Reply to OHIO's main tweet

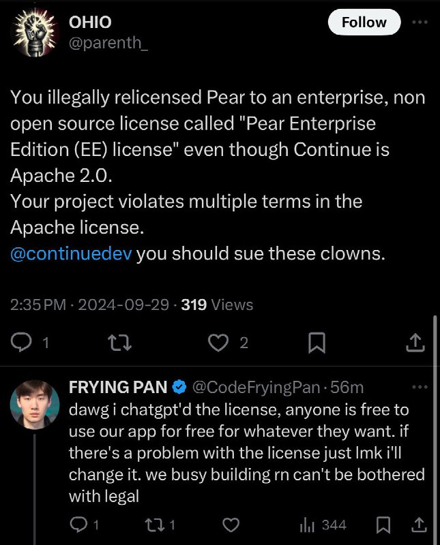point(22,343)
